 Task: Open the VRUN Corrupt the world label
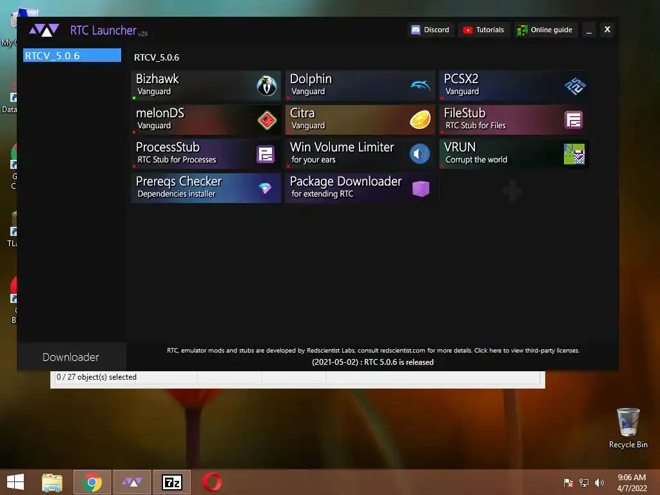pos(476,153)
